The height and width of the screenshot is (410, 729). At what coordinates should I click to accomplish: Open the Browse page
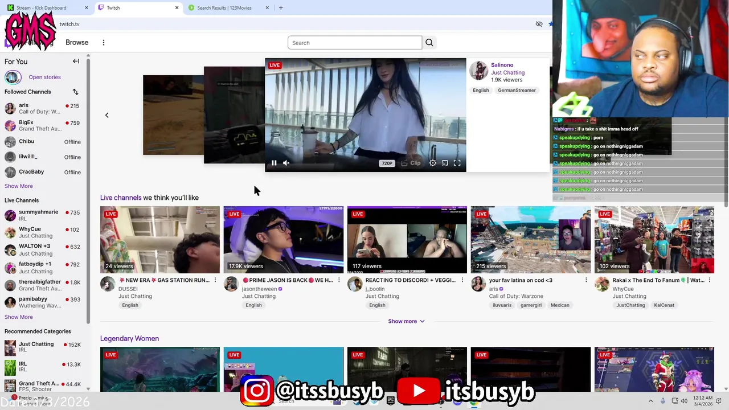(77, 43)
